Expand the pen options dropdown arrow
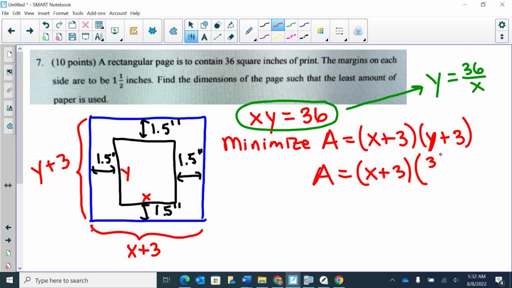 [x=255, y=40]
